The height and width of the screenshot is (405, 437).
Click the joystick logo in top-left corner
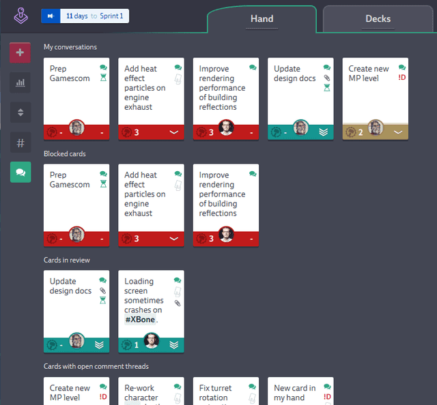point(20,15)
